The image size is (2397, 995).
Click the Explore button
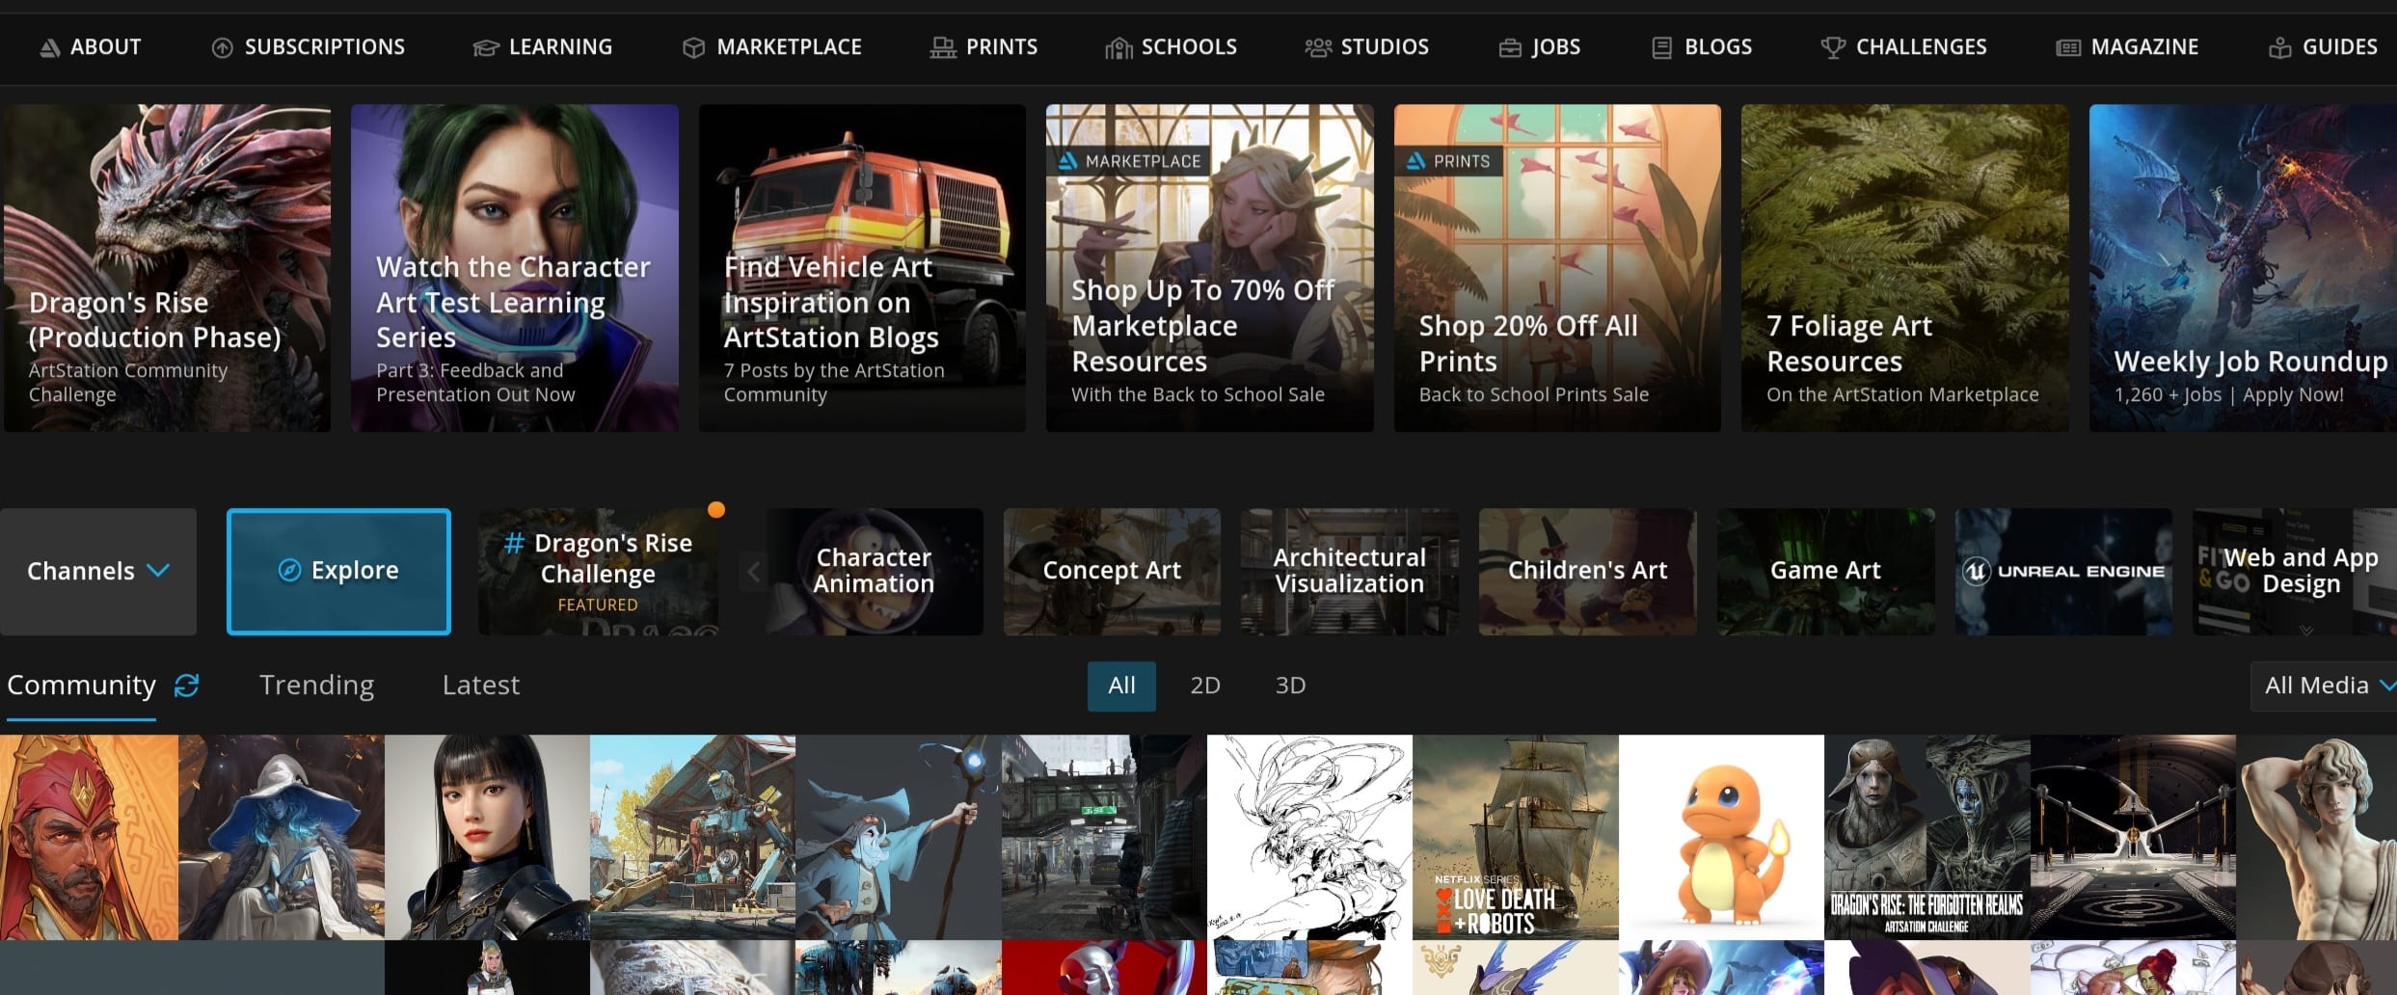click(x=338, y=571)
